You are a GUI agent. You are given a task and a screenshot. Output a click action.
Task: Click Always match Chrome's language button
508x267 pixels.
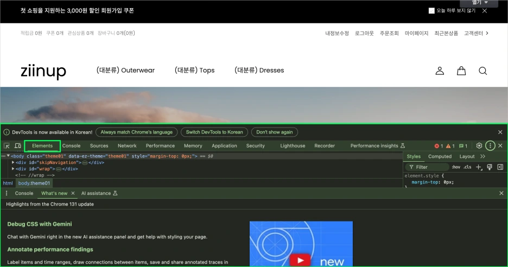136,132
